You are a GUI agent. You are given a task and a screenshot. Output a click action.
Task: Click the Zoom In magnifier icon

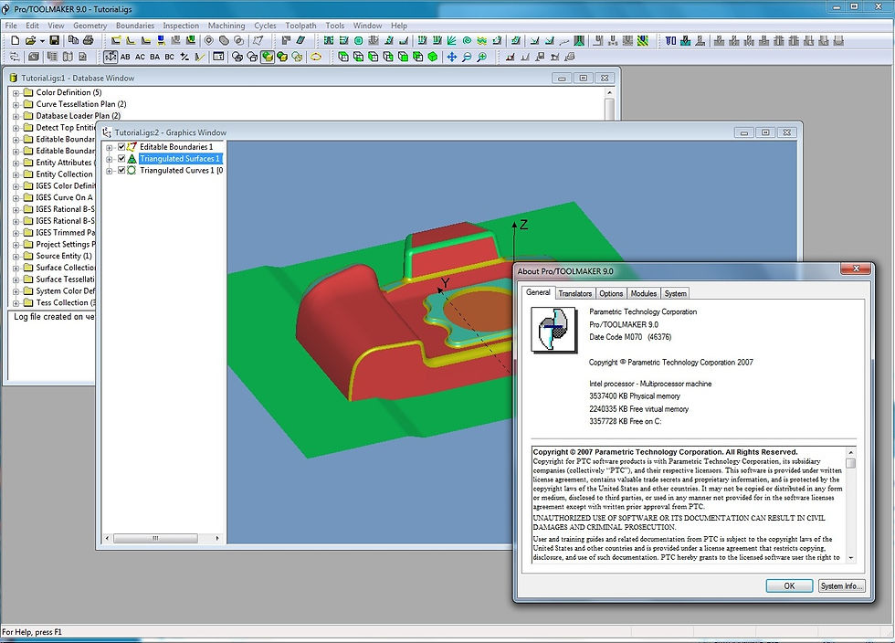482,58
